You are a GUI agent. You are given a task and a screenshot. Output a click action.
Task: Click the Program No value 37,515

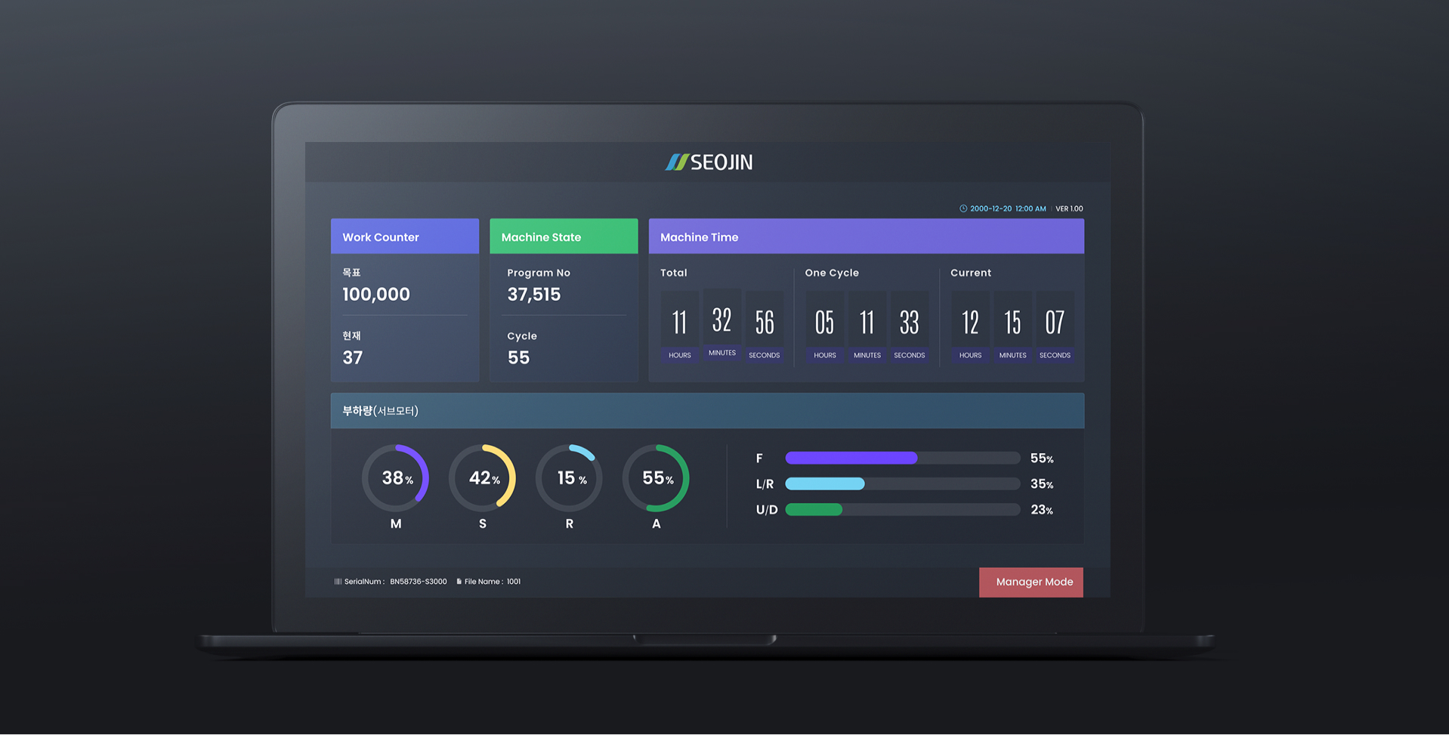534,295
